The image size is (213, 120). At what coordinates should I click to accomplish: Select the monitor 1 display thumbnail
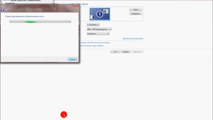(x=100, y=14)
